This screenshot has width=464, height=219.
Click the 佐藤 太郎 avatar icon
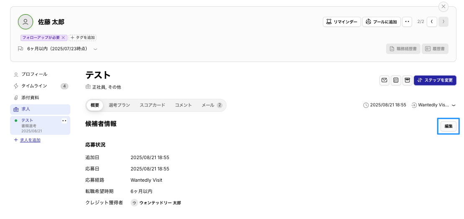tap(26, 22)
